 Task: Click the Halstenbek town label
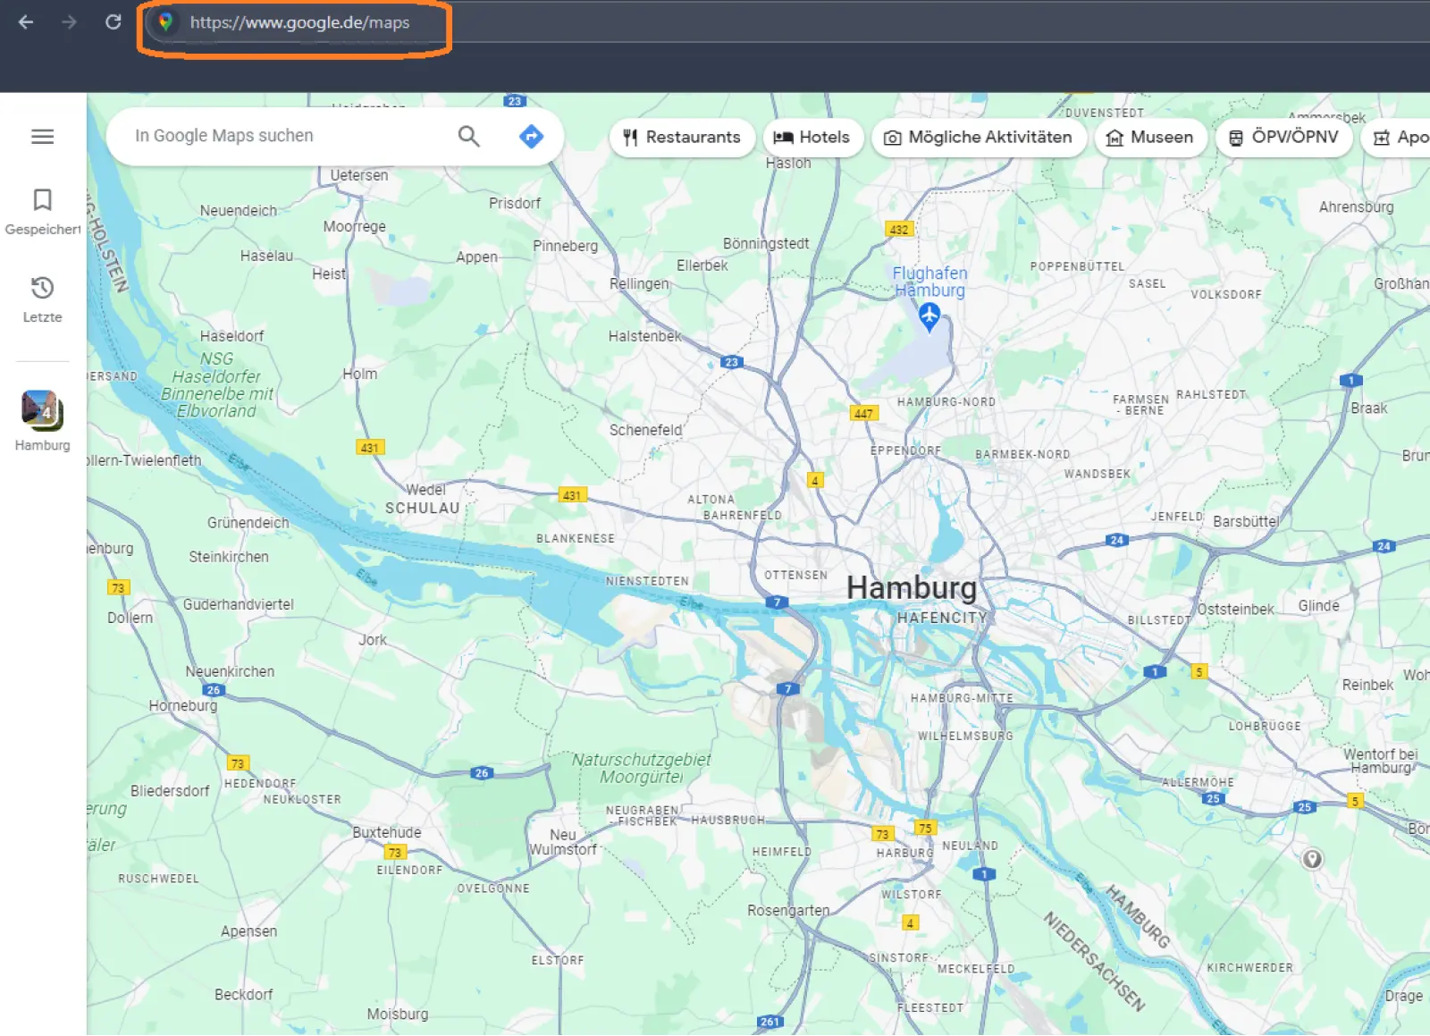click(645, 336)
